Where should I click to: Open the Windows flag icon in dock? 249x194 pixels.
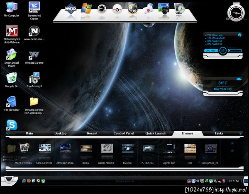(87, 8)
